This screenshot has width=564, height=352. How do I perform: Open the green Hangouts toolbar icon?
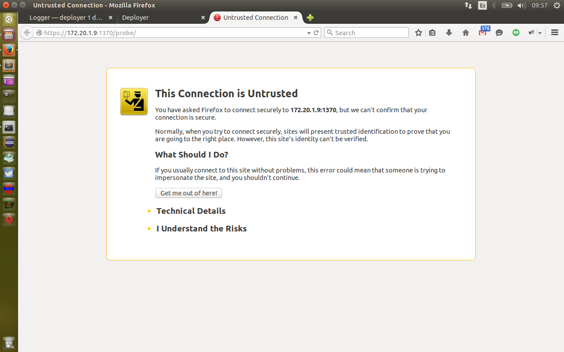pyautogui.click(x=516, y=33)
